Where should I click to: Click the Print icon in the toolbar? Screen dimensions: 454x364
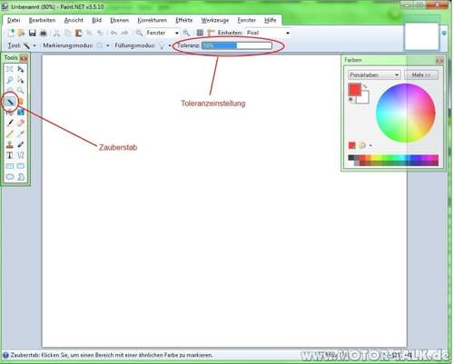pyautogui.click(x=43, y=33)
